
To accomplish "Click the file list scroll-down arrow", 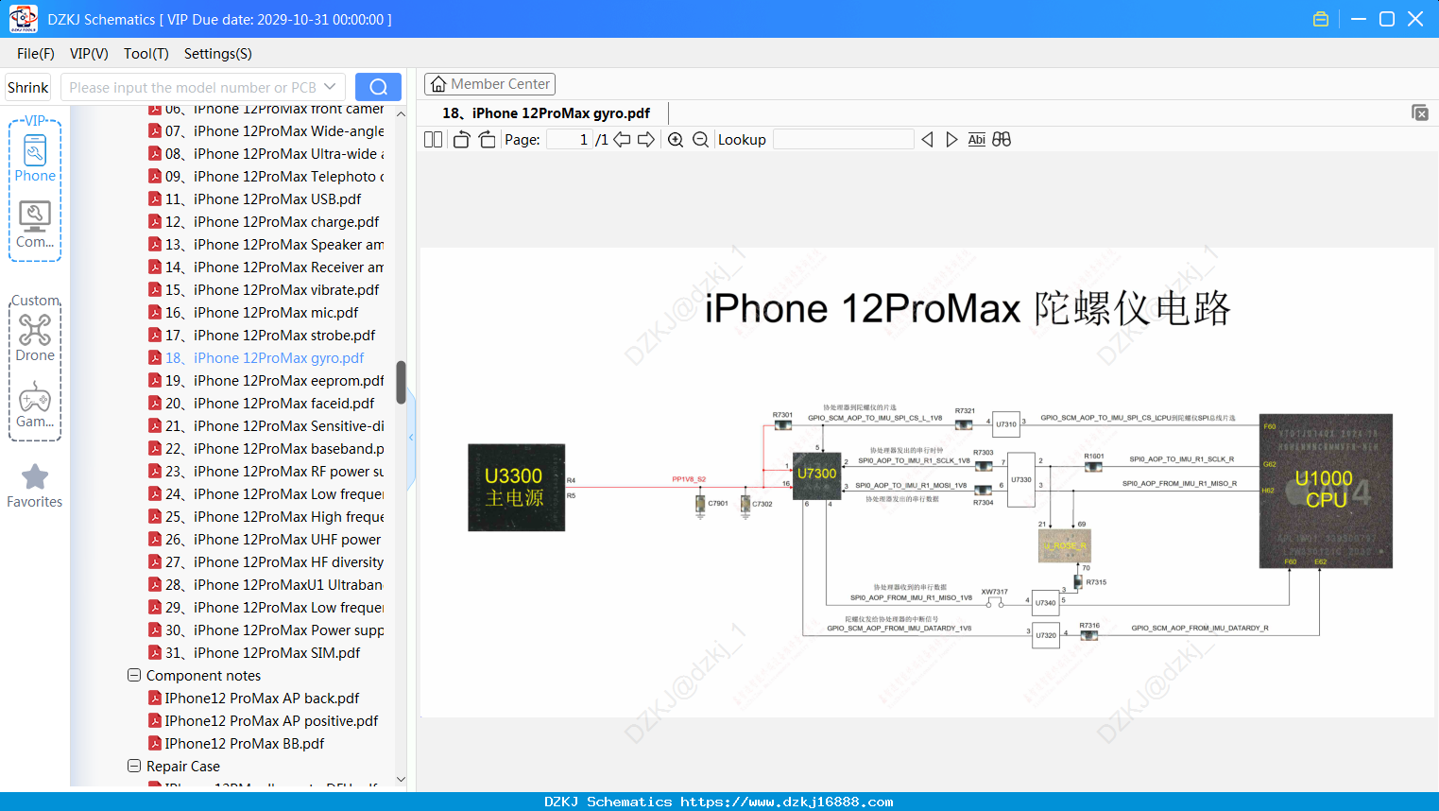I will (x=401, y=780).
